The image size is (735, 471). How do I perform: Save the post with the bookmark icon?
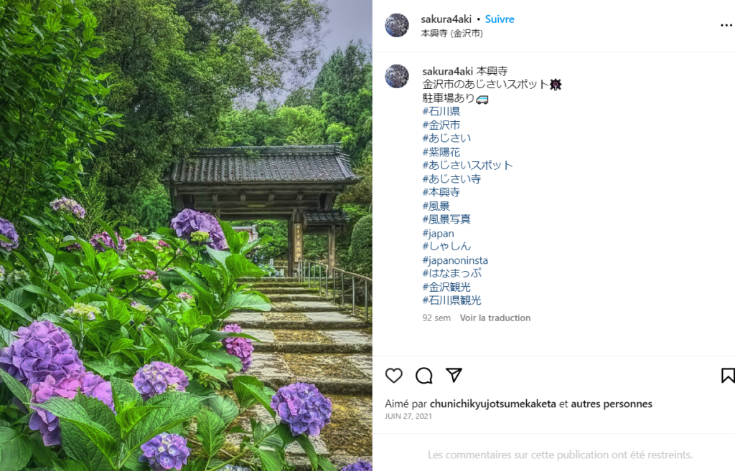[x=728, y=376]
